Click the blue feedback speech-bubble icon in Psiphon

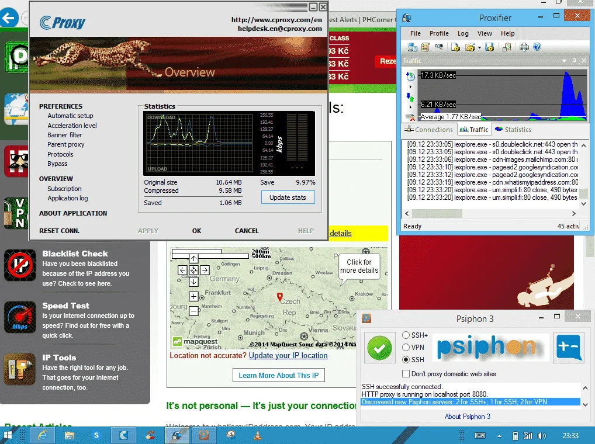tap(568, 348)
